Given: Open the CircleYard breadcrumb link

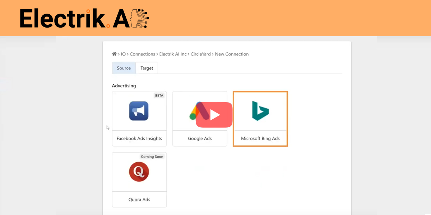Looking at the screenshot, I should 200,54.
